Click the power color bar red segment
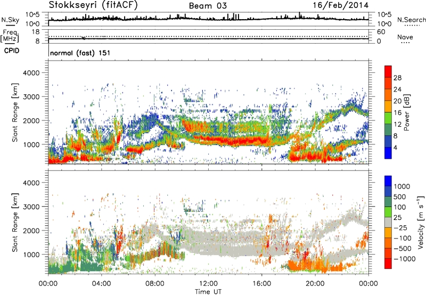Image resolution: width=426 pixels, height=295 pixels. pos(388,71)
